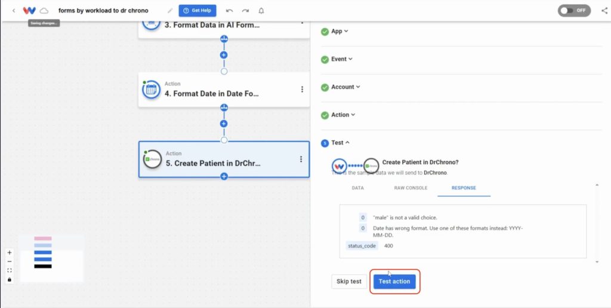The height and width of the screenshot is (308, 611).
Task: Click step 4 calendar app icon
Action: click(152, 90)
